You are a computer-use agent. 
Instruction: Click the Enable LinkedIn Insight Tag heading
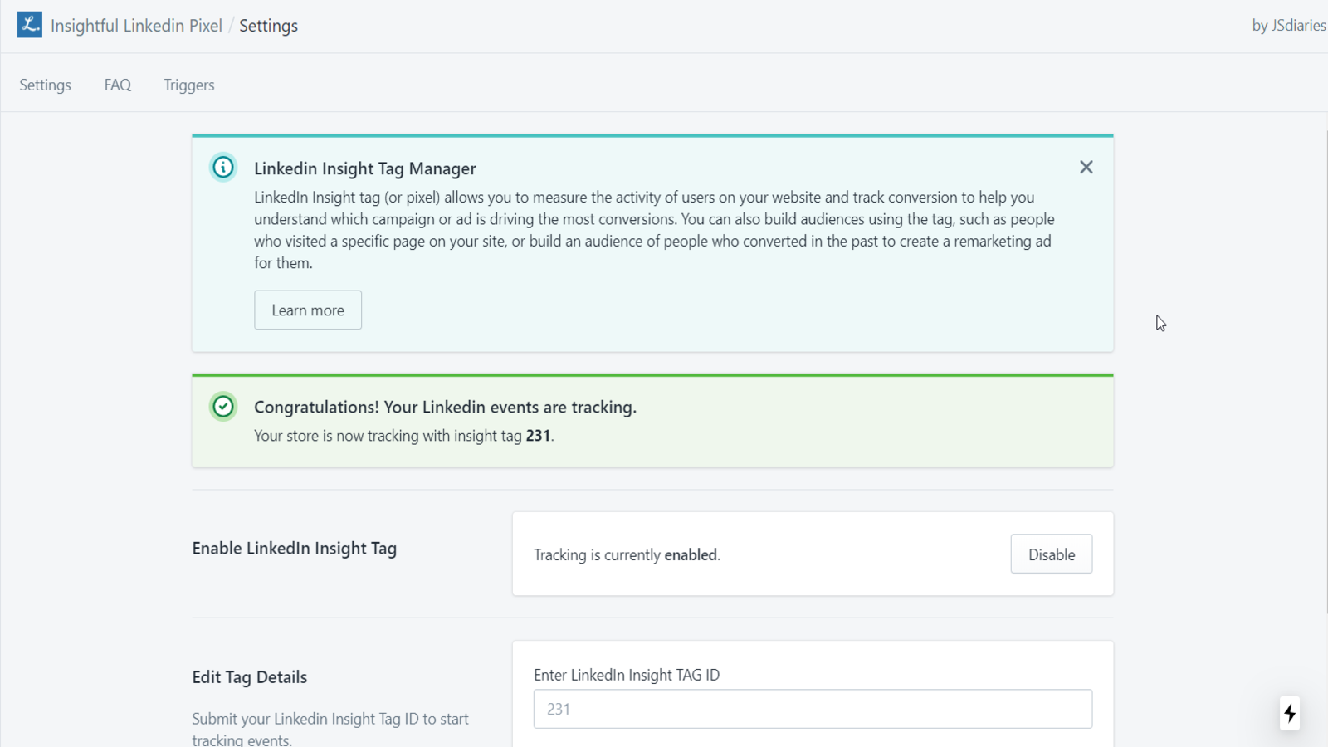pyautogui.click(x=295, y=549)
